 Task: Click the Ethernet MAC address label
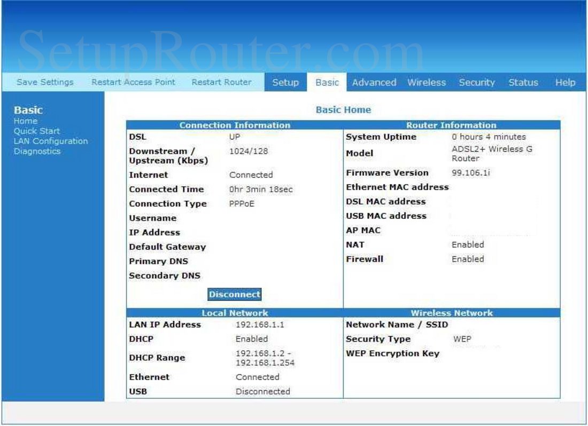(397, 187)
